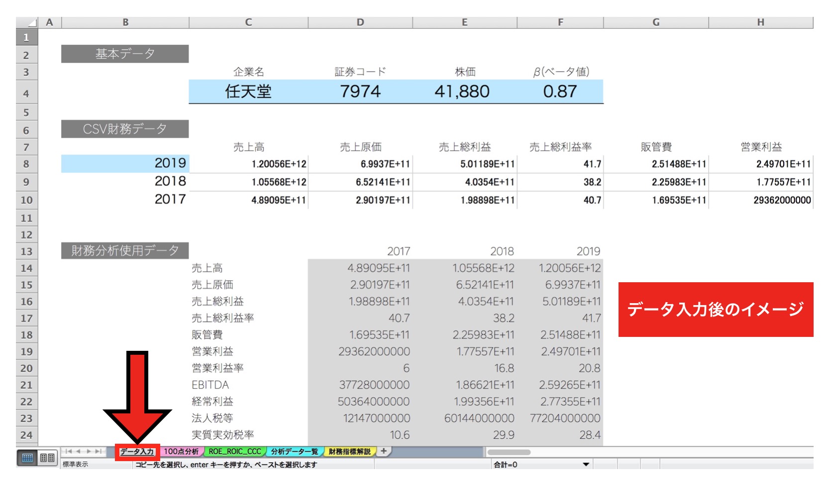Switch to normal view layout icon
Viewport: 833px width, 481px height.
(27, 458)
